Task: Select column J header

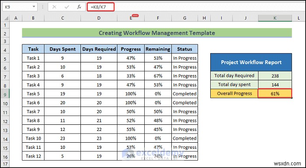Action: [245, 18]
